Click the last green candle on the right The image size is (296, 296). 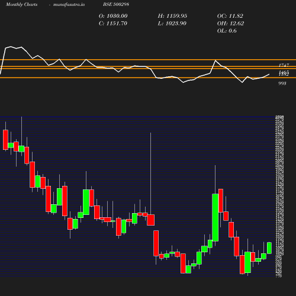[269, 248]
